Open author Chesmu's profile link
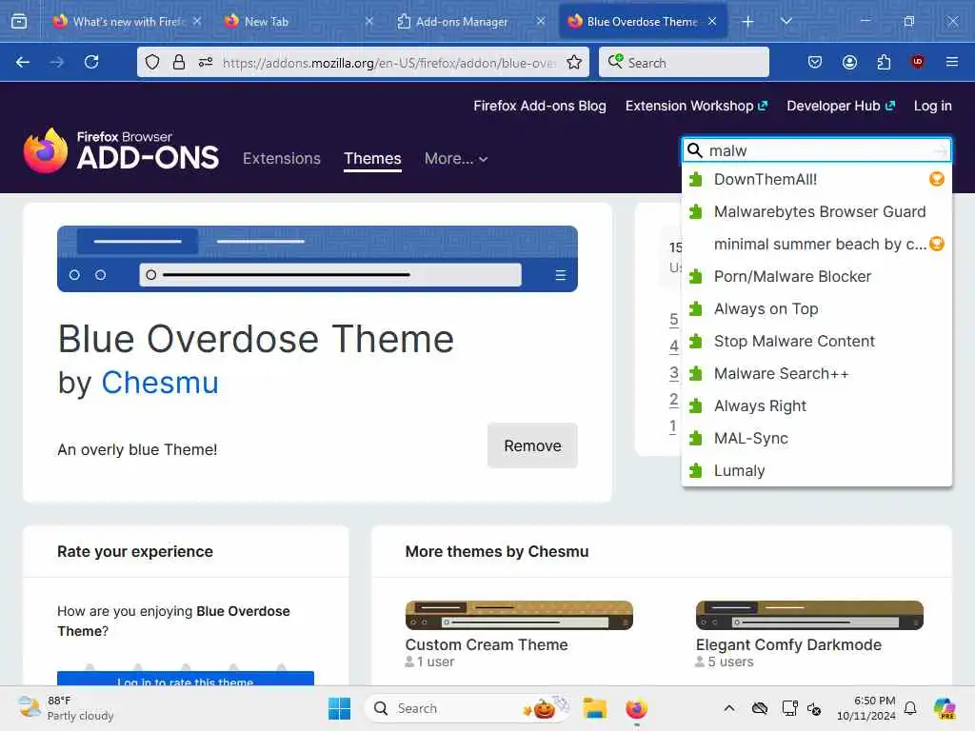Viewport: 975px width, 731px height. [x=160, y=383]
